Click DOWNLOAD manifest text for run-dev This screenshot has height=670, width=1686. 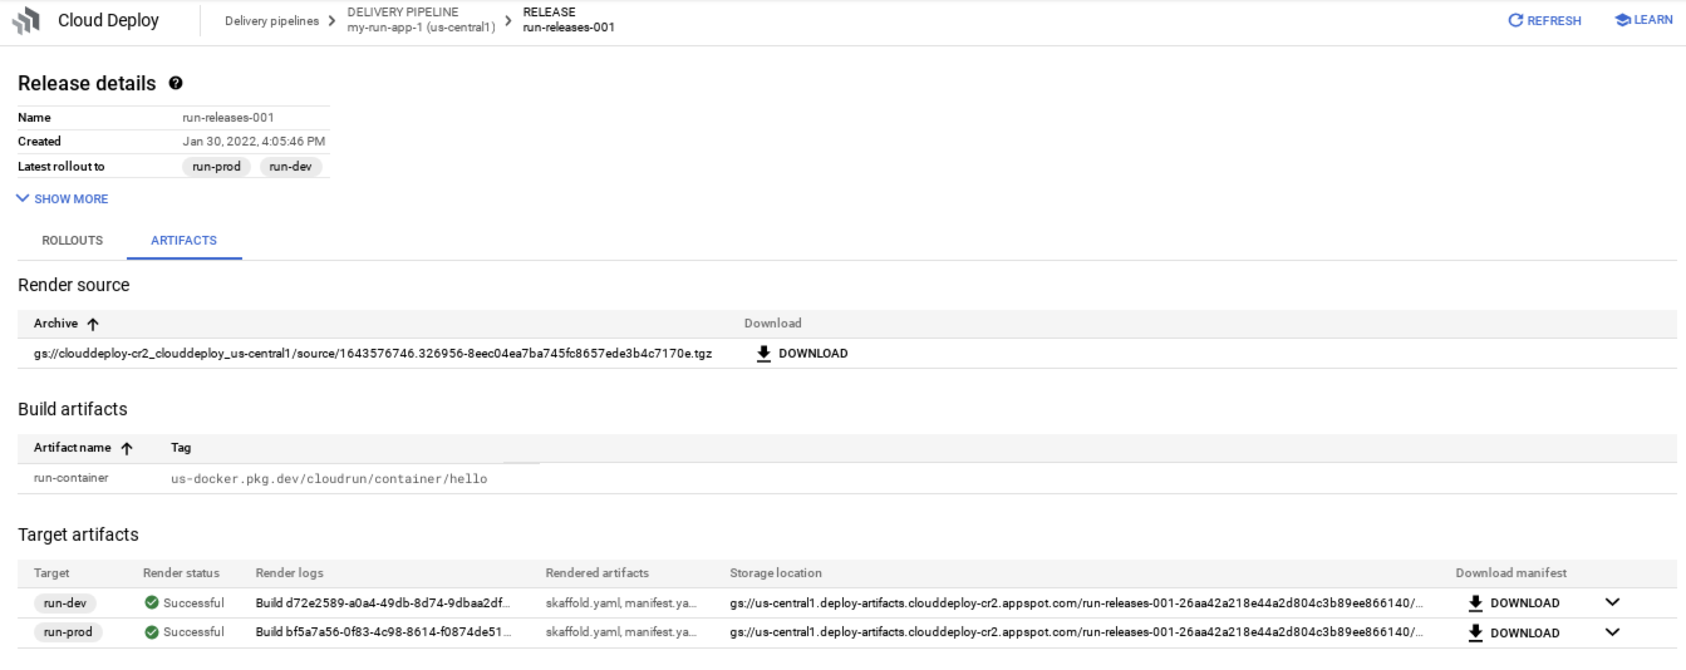point(1524,604)
